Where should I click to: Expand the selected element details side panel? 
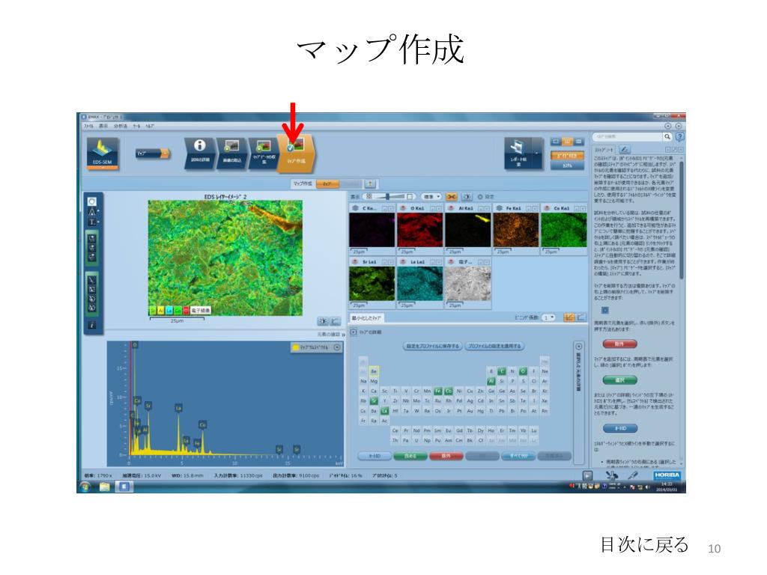pos(579,347)
